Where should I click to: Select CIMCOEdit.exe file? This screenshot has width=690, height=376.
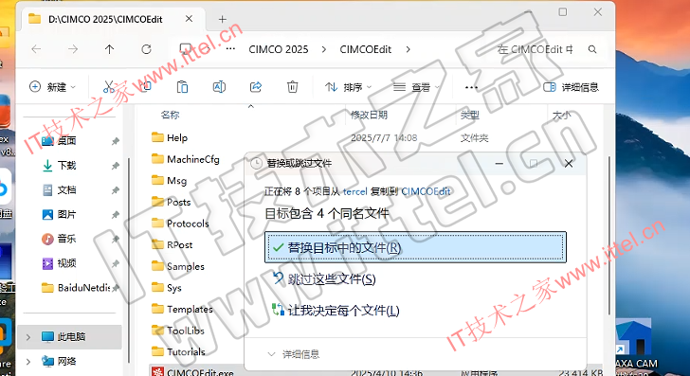click(192, 371)
